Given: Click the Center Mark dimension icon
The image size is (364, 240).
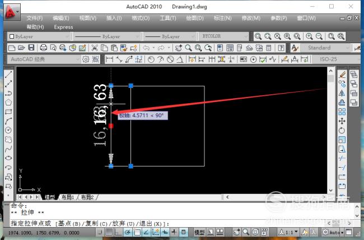Looking at the screenshot, I should click(x=253, y=59).
